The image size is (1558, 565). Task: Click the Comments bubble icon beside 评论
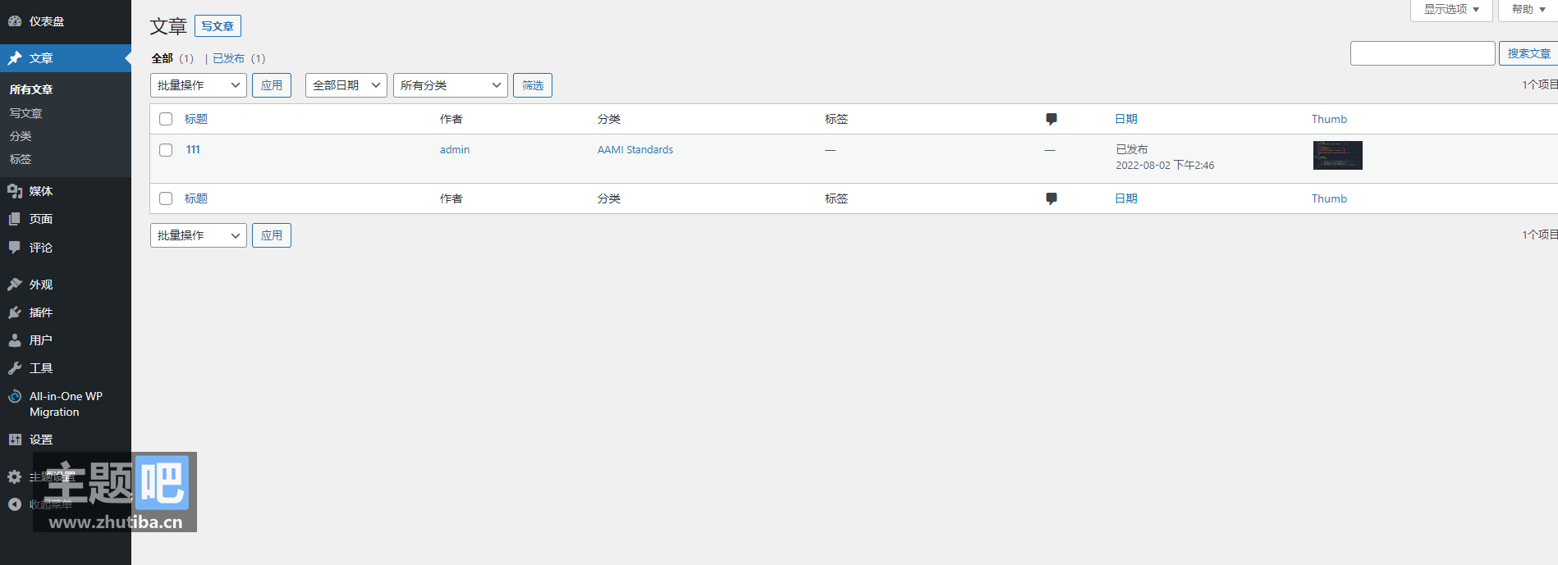click(x=15, y=248)
